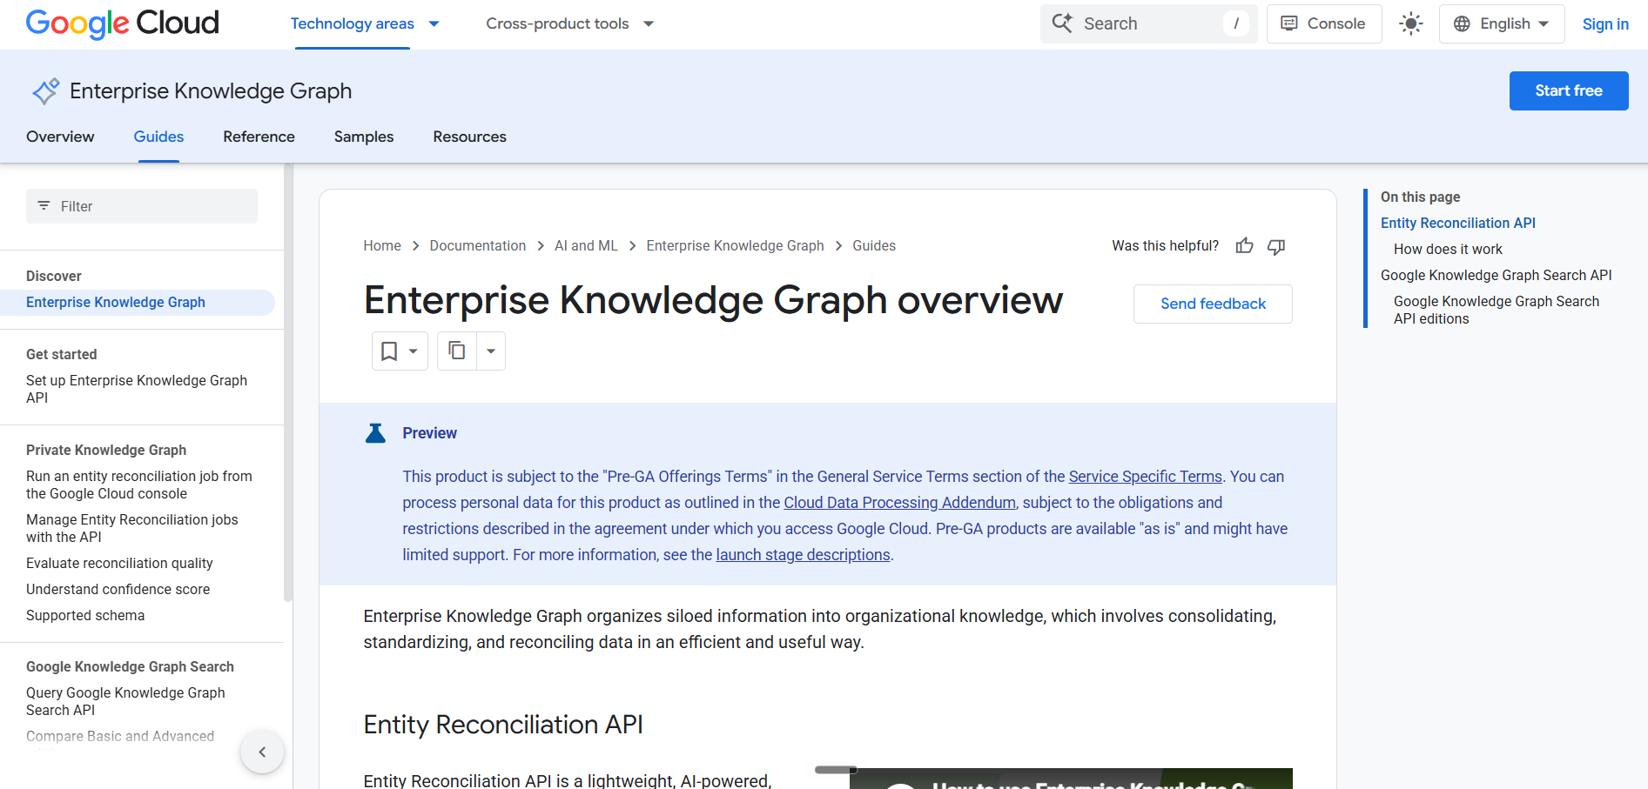Switch to the Samples tab
1648x789 pixels.
tap(364, 137)
